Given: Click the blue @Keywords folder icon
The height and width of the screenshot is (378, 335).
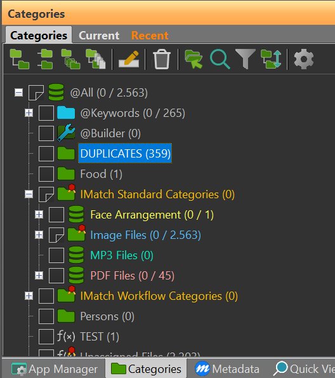Looking at the screenshot, I should click(66, 112).
